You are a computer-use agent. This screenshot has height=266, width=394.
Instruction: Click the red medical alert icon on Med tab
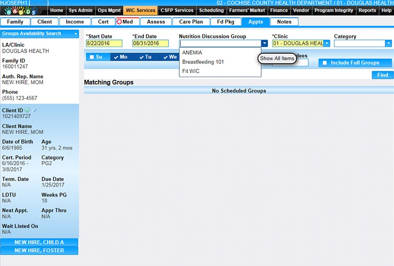[x=119, y=21]
